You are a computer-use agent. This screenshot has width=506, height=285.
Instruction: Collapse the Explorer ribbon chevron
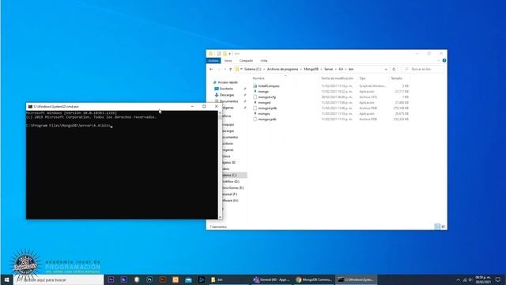438,61
